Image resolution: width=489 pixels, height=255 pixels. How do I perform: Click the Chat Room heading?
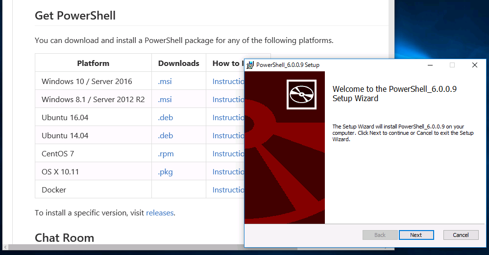pos(64,238)
